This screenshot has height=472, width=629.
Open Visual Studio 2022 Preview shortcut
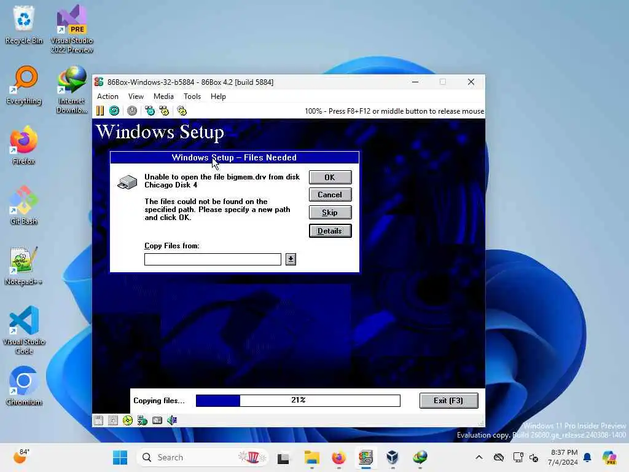pos(72,29)
